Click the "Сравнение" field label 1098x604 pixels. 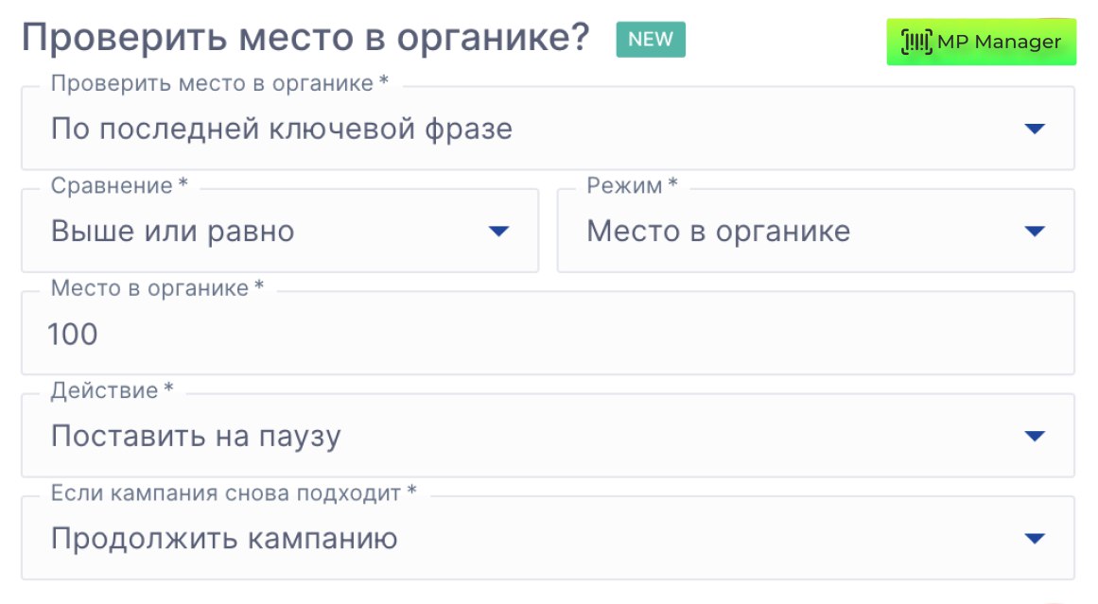(x=112, y=186)
